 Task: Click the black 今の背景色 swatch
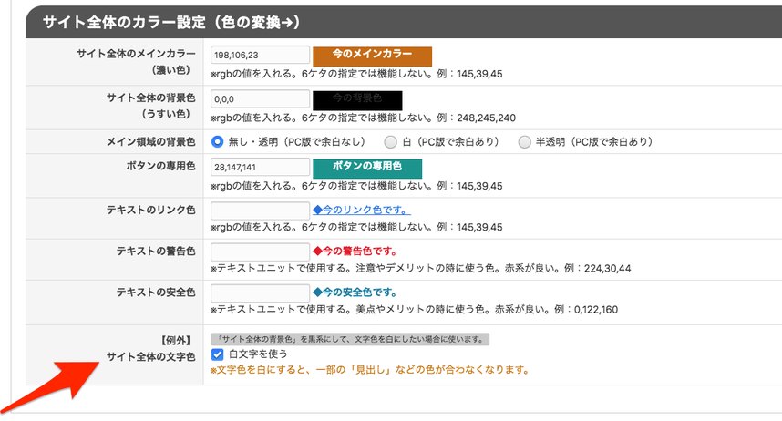(x=357, y=98)
